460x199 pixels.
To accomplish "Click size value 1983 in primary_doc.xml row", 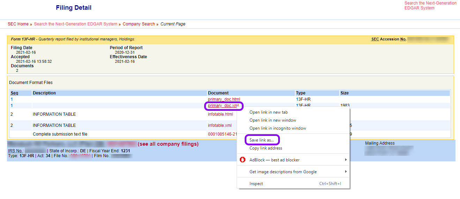I will (x=345, y=105).
